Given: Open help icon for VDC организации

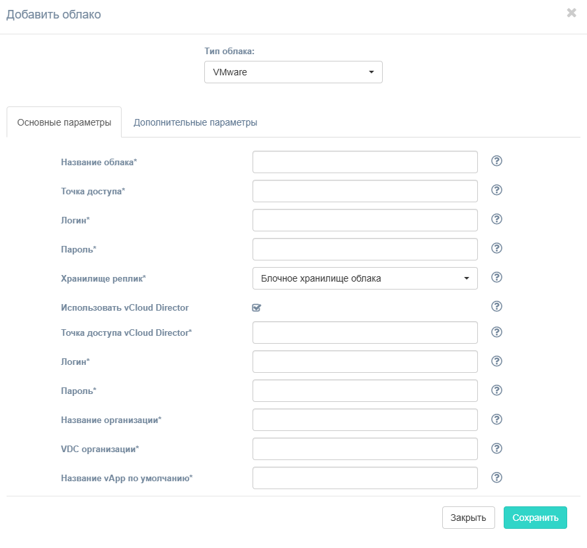Looking at the screenshot, I should (496, 448).
